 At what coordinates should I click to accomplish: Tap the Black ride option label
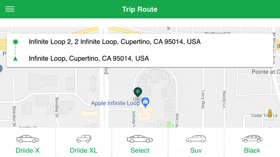[252, 150]
